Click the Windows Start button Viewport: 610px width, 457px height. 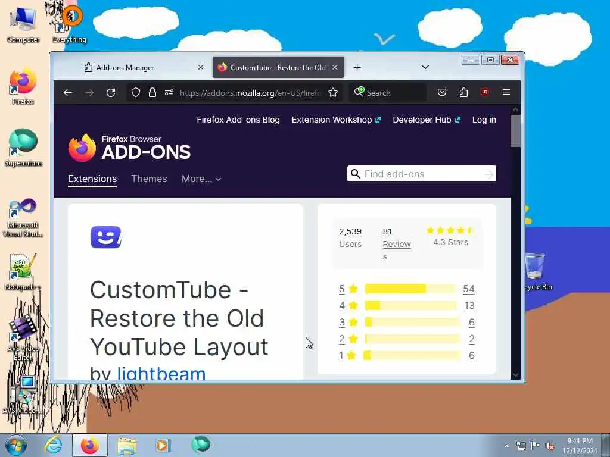(x=16, y=445)
